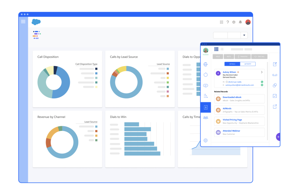Open the compose note icon on the right rail

(x=275, y=64)
